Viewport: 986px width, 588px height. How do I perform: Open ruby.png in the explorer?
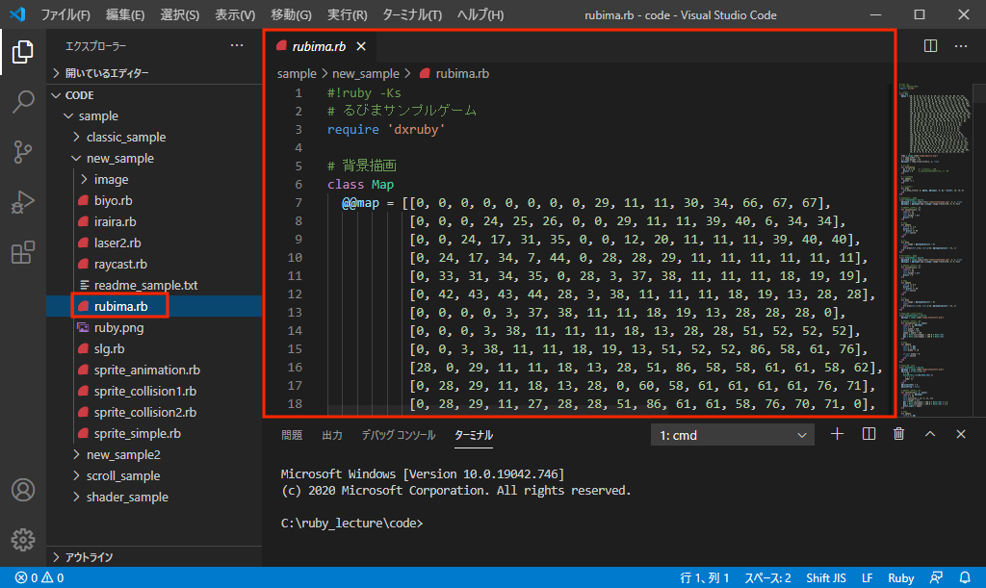coord(154,328)
